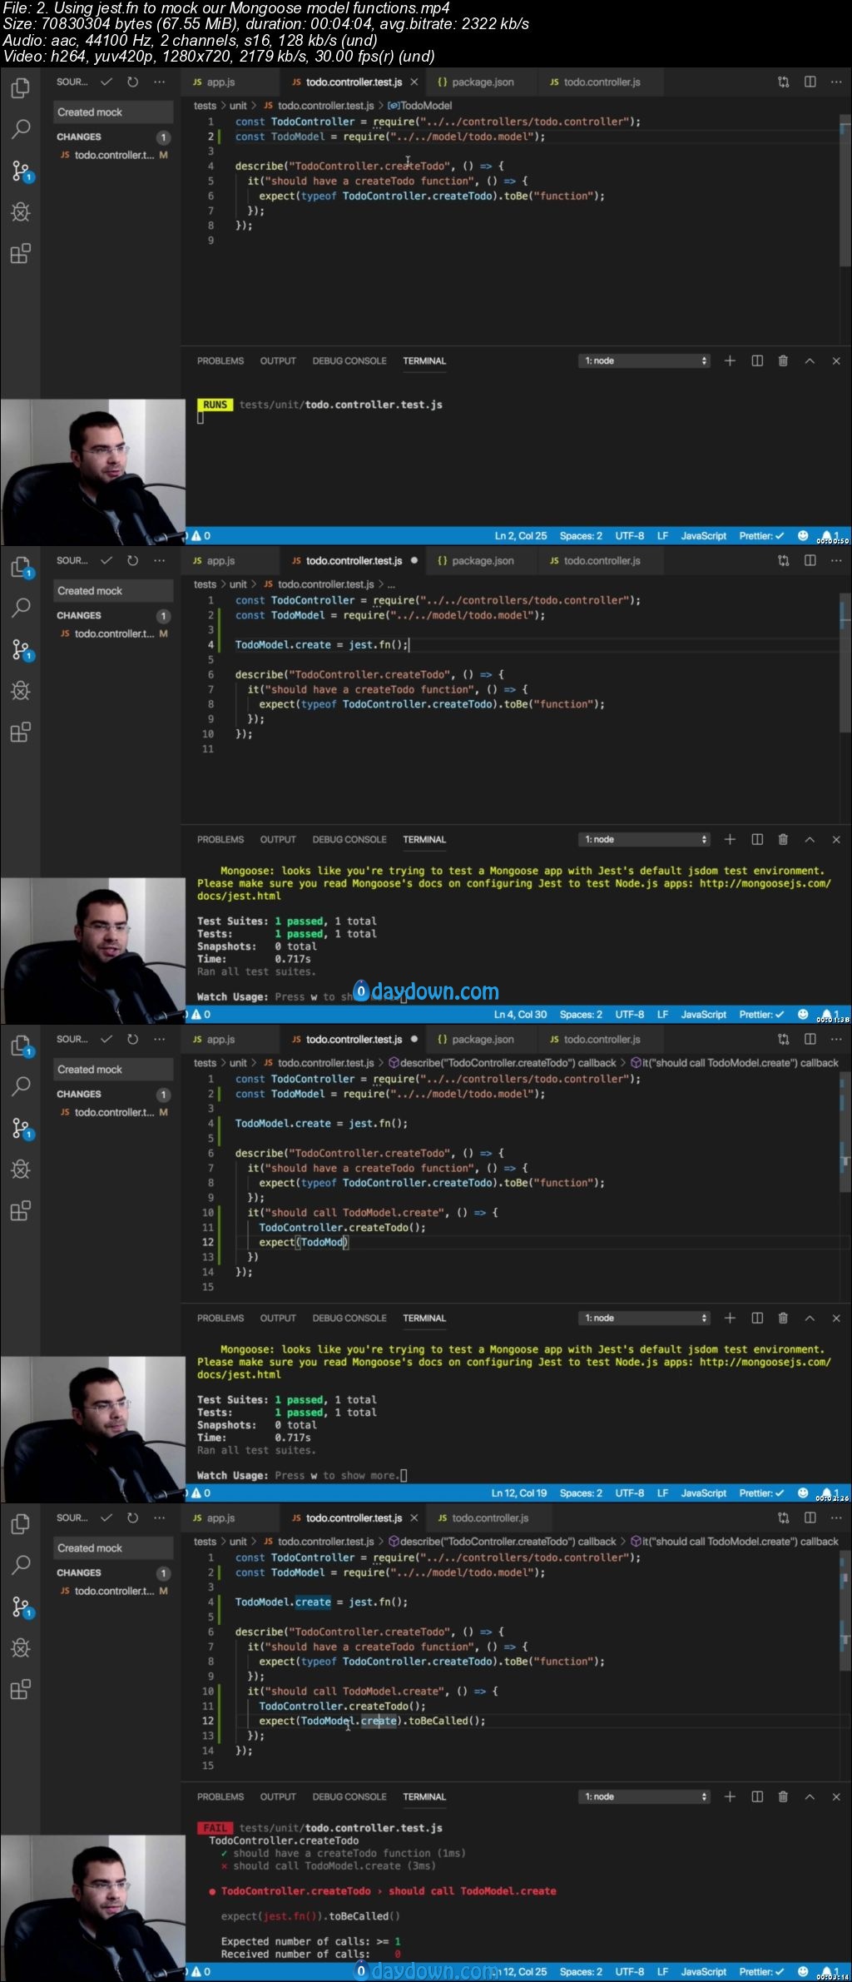
Task: Open Explorer icon in second frame activity bar
Action: (x=21, y=567)
